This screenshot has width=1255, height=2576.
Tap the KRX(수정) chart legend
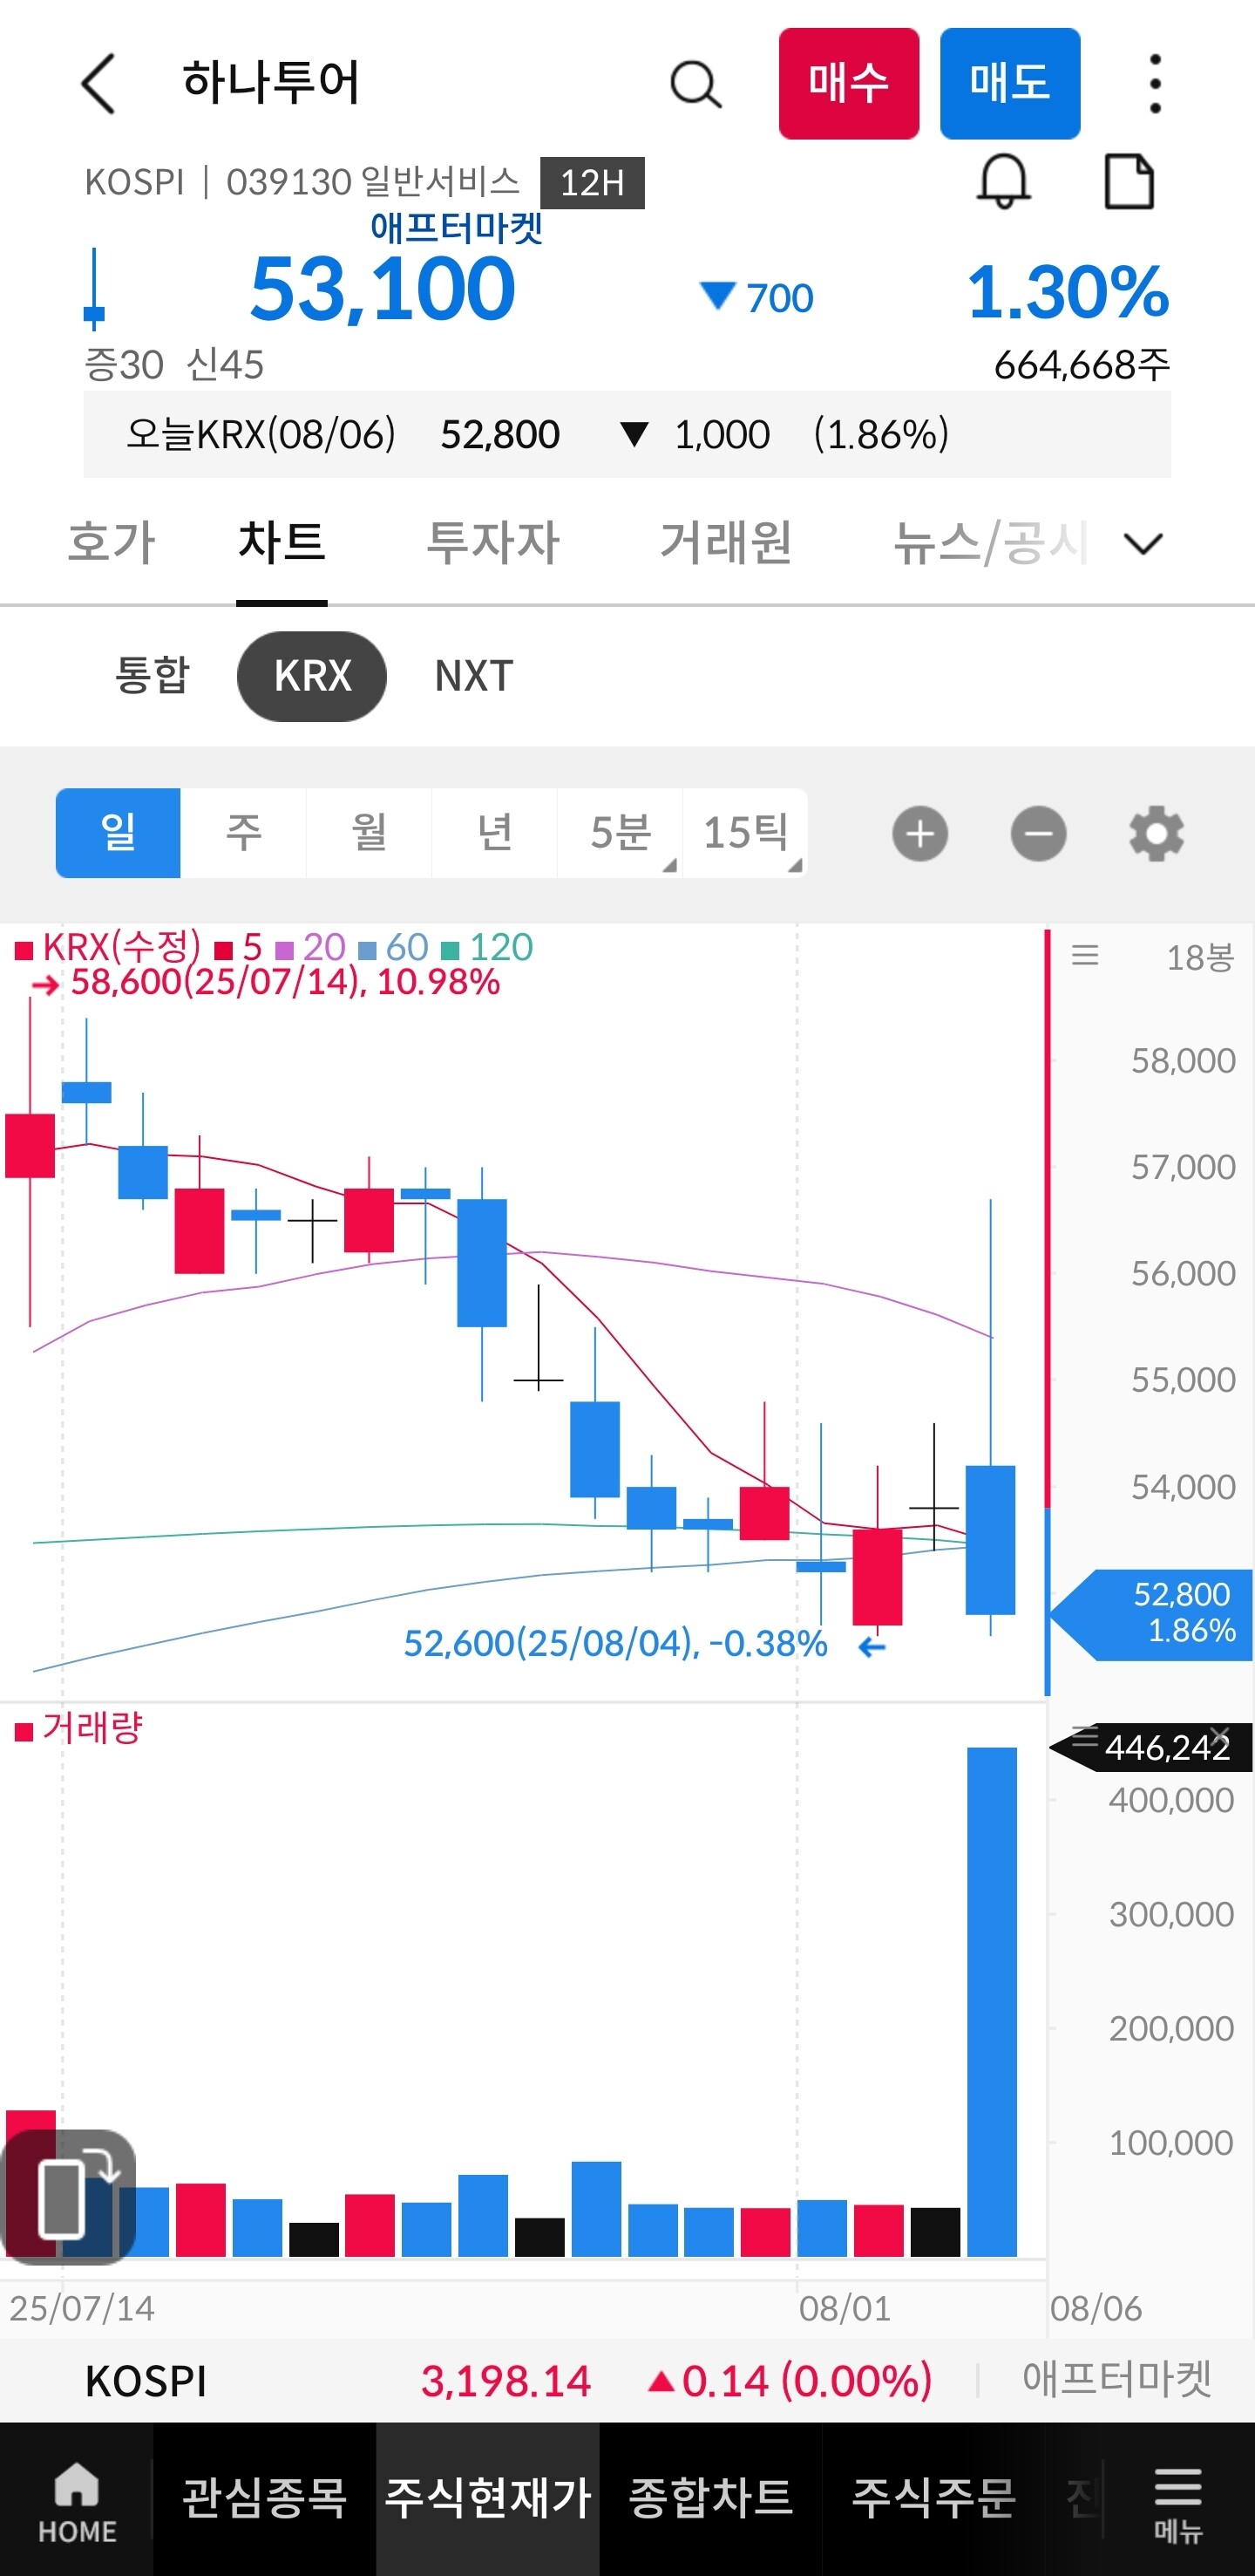click(108, 947)
